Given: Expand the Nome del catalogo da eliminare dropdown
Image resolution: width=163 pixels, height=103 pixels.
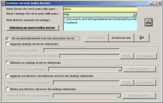Looking at the screenshot, I should (x=120, y=69).
